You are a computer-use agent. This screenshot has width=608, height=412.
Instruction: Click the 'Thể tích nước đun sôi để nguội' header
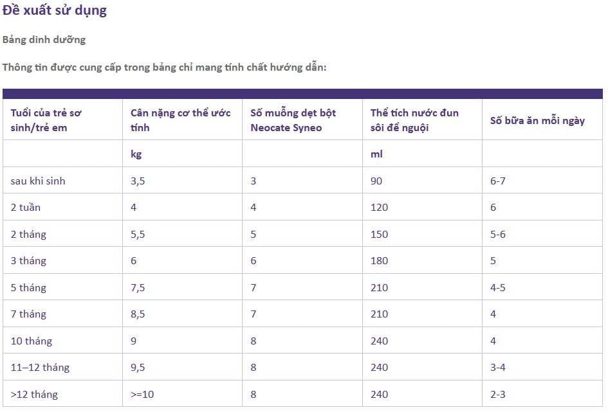click(x=414, y=120)
